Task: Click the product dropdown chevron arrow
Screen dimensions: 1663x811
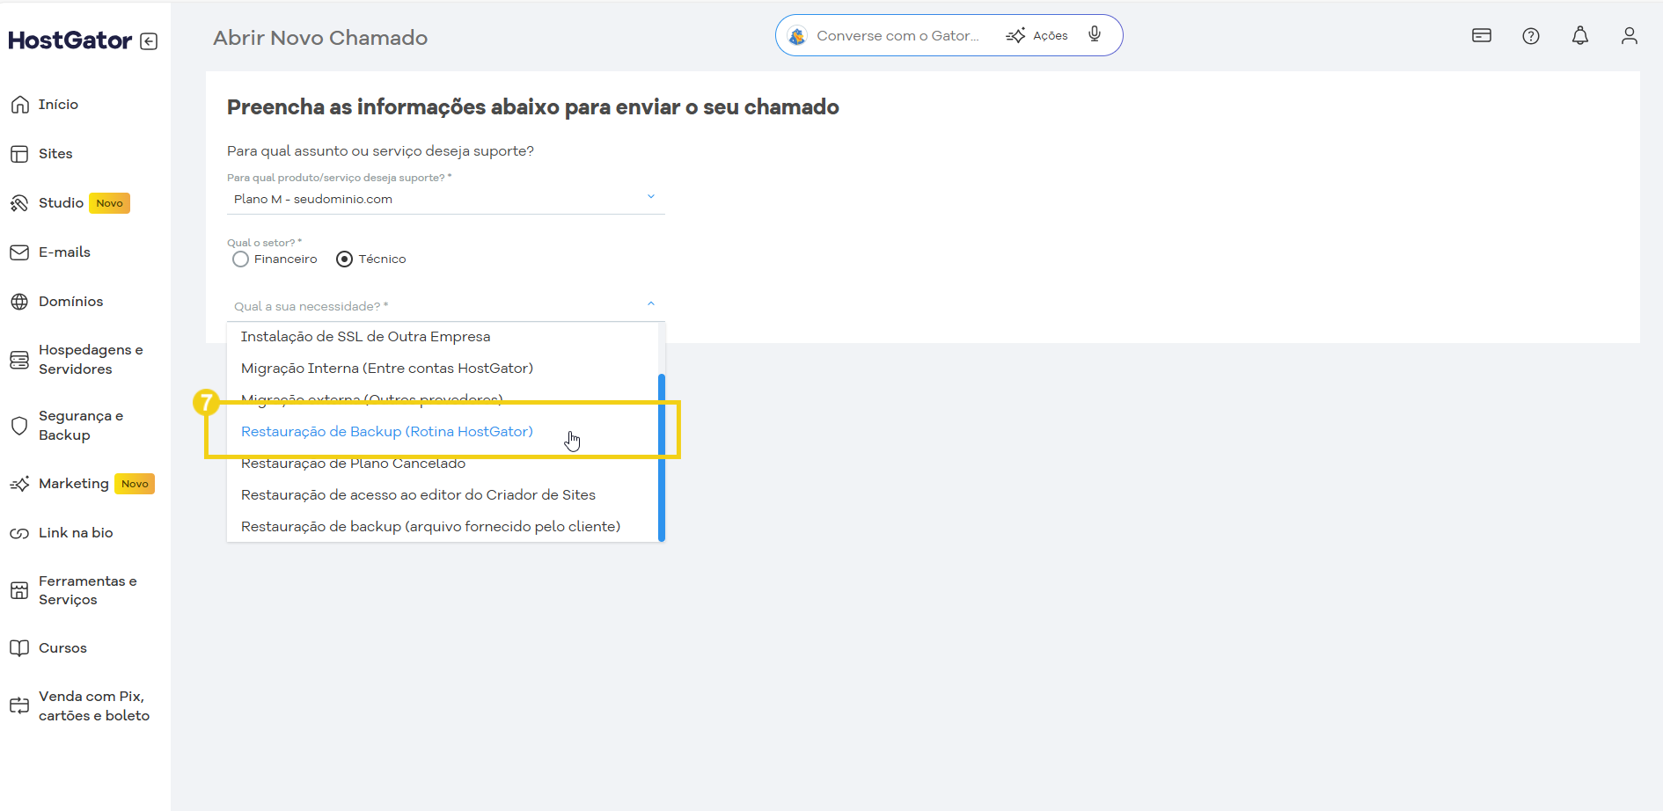Action: tap(651, 196)
